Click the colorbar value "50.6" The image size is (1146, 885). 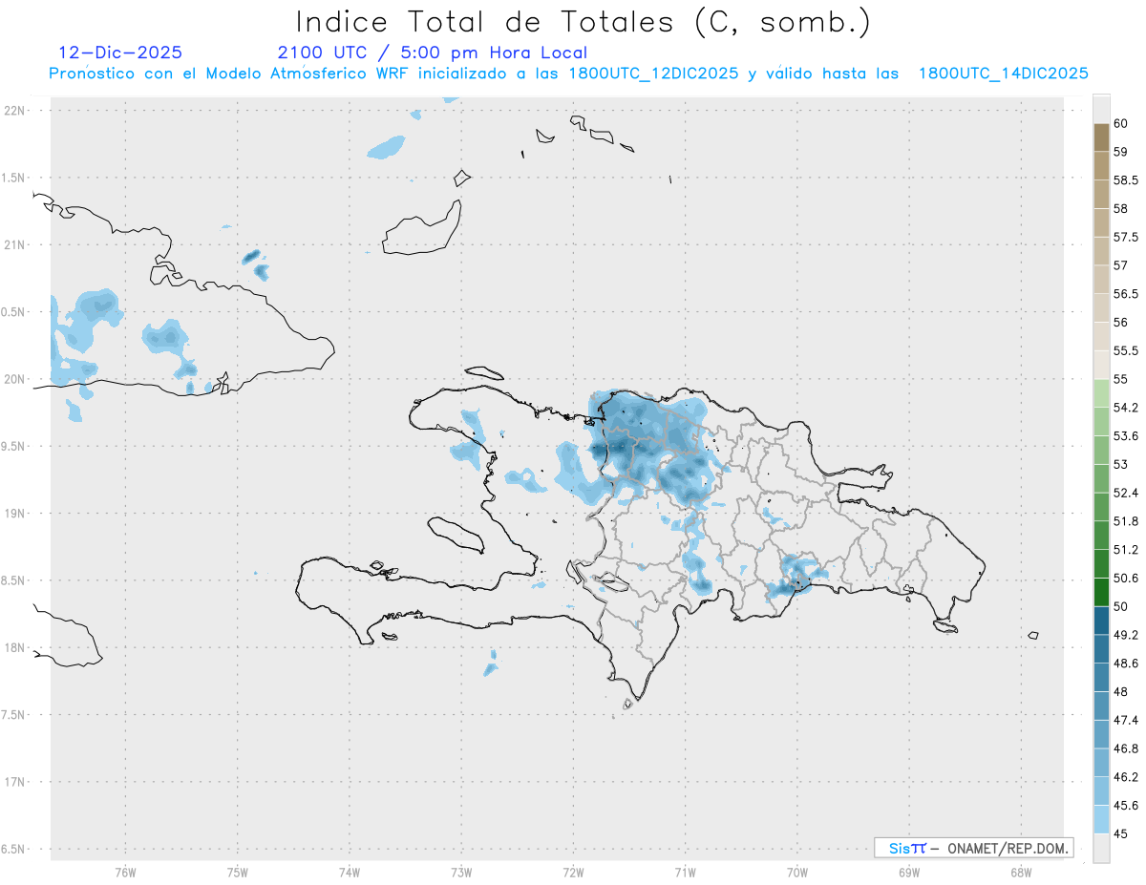1125,579
